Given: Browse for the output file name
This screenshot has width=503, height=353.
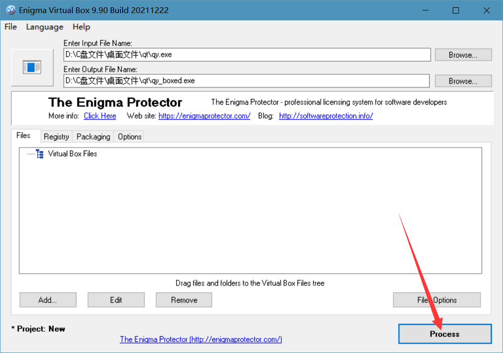Looking at the screenshot, I should click(x=463, y=81).
